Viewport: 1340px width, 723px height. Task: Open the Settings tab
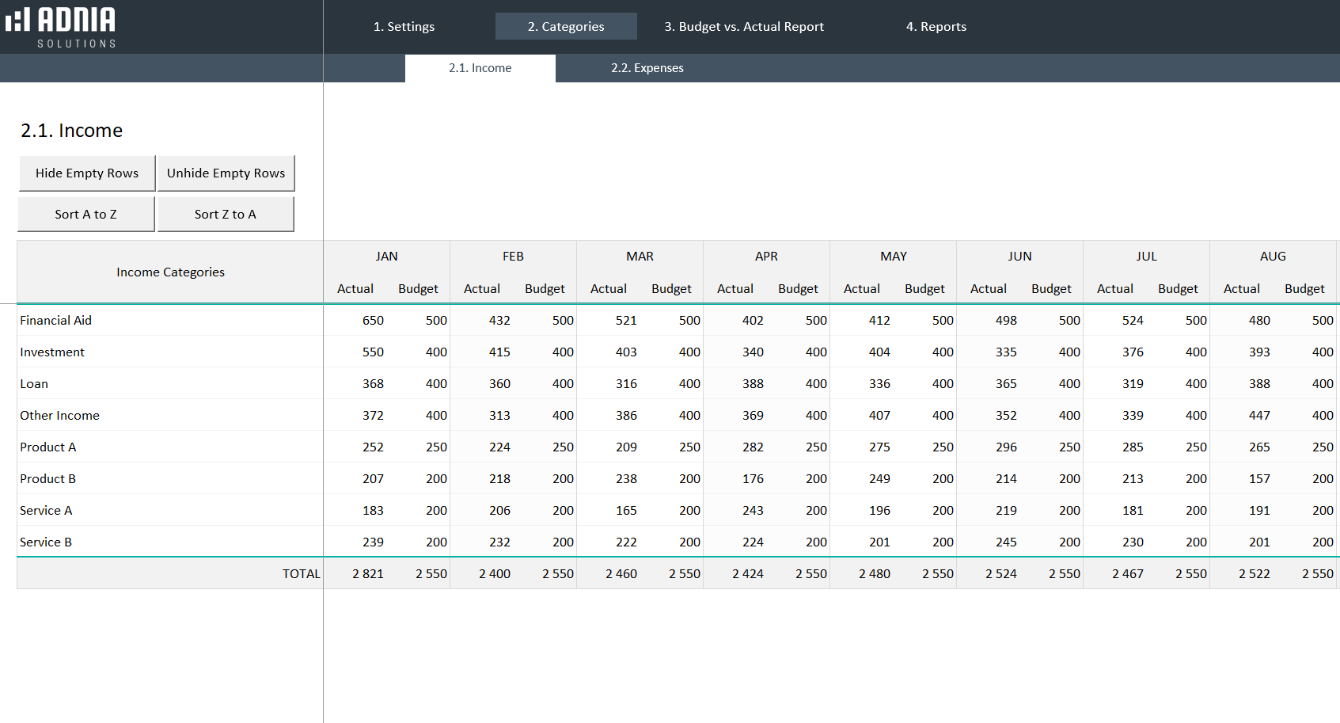(x=404, y=26)
